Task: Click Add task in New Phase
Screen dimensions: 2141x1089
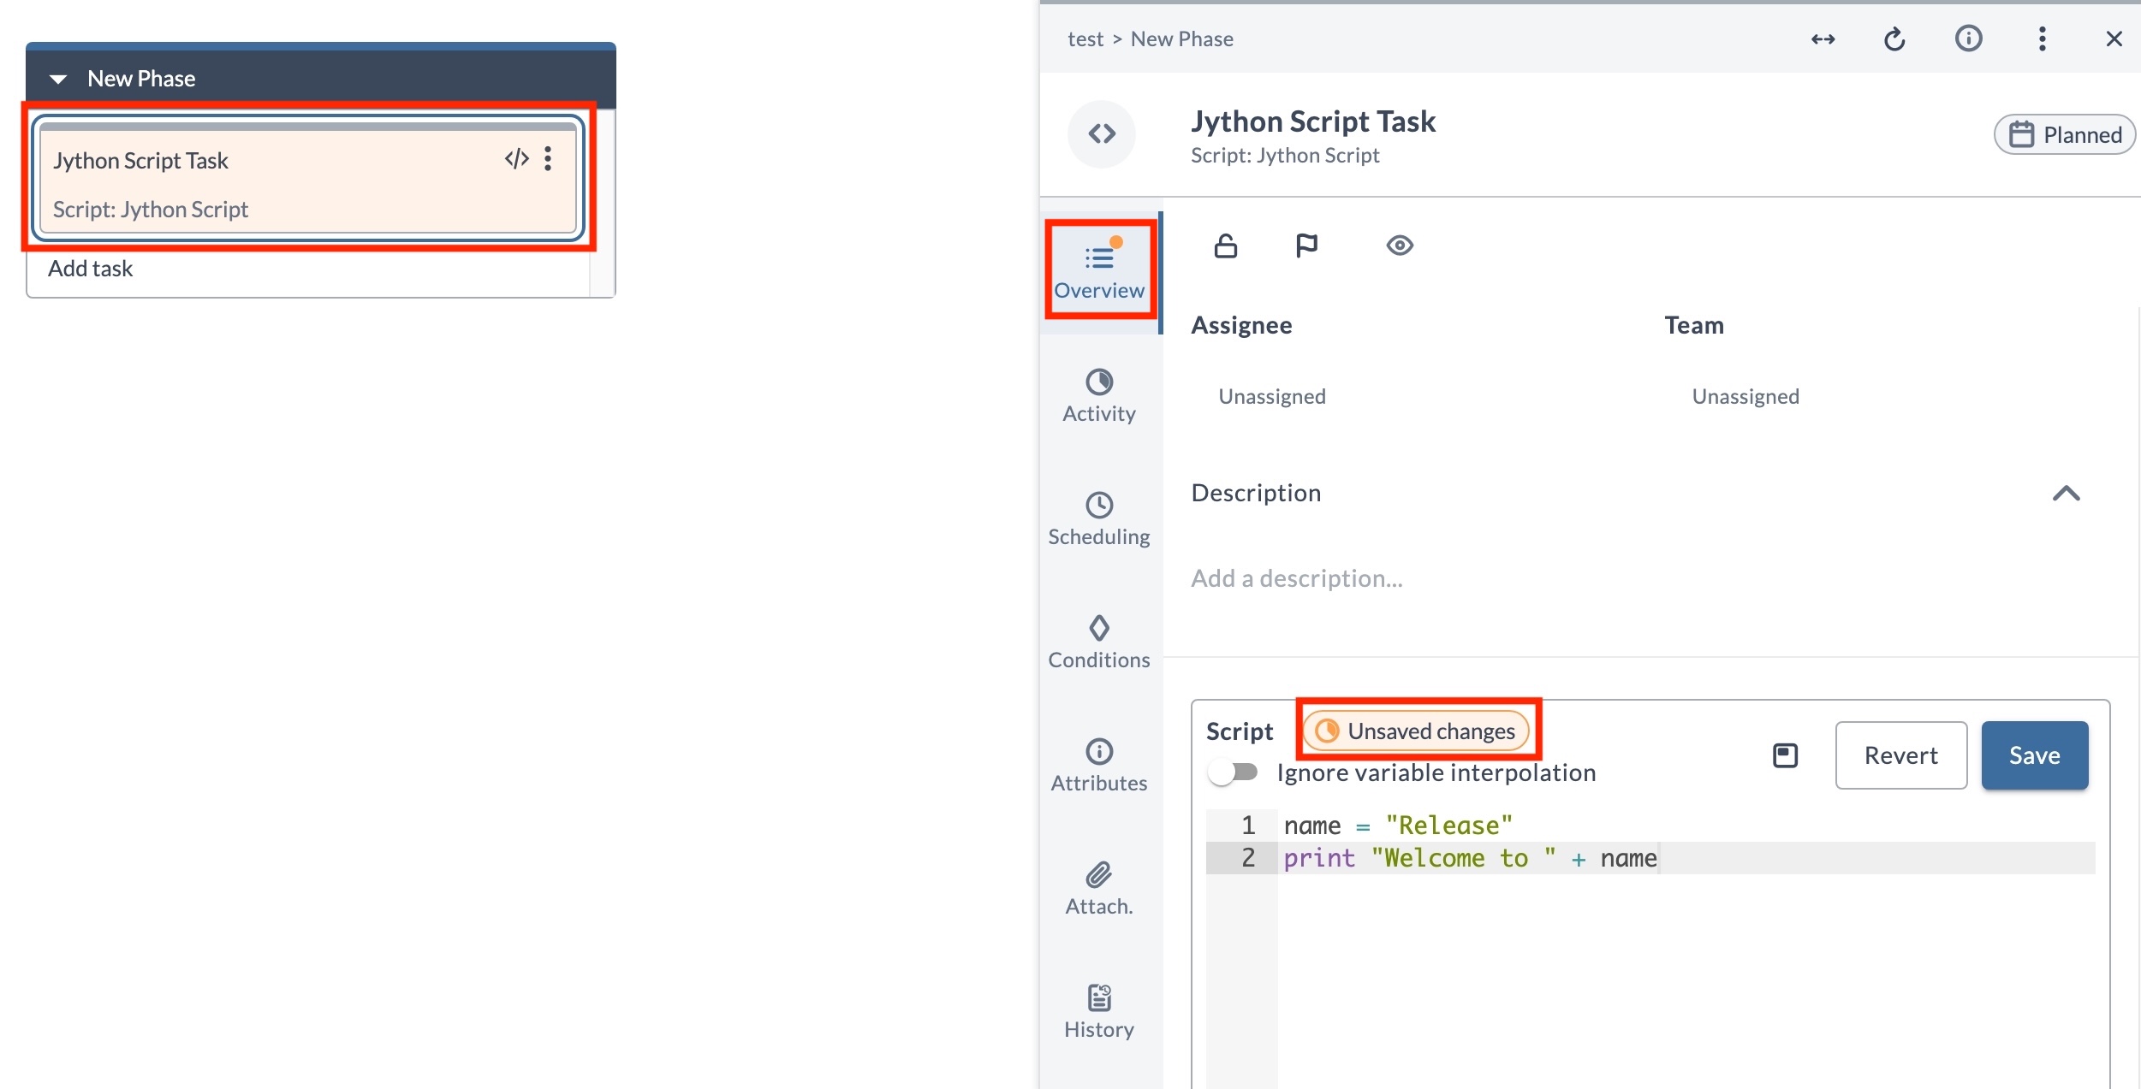Action: click(x=90, y=269)
